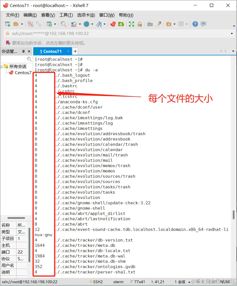Screen dimensions: 237x286
Task: Select the 所有会话 folder
Action: click(18, 66)
